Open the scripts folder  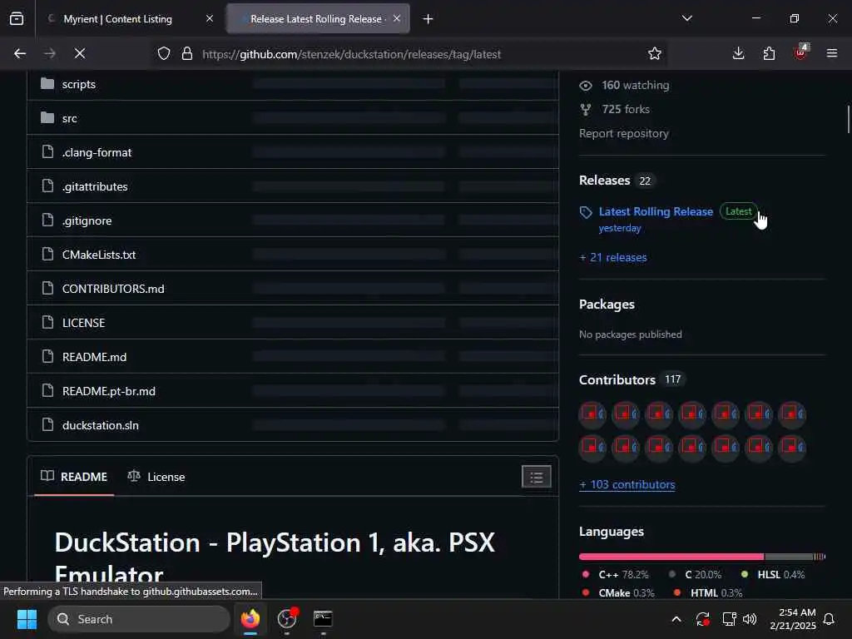pos(79,84)
